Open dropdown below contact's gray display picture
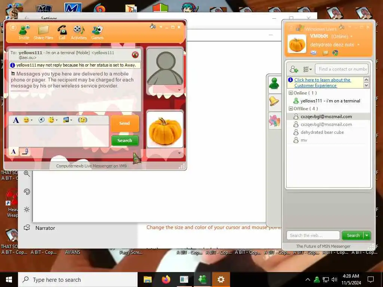 point(179,90)
